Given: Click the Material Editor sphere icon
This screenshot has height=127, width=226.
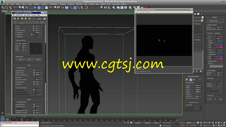Looking at the screenshot, I should click(x=130, y=8).
